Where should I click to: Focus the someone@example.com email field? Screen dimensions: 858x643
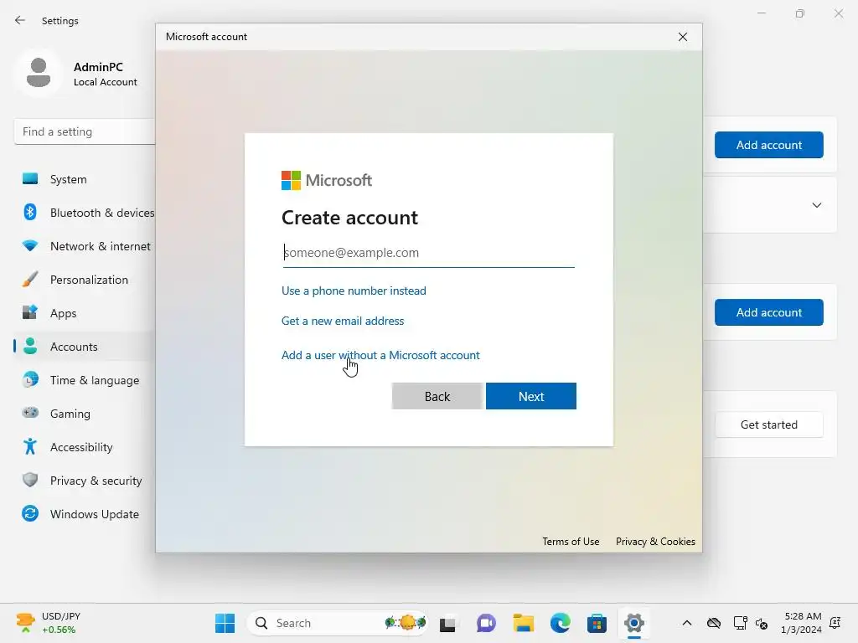point(428,253)
